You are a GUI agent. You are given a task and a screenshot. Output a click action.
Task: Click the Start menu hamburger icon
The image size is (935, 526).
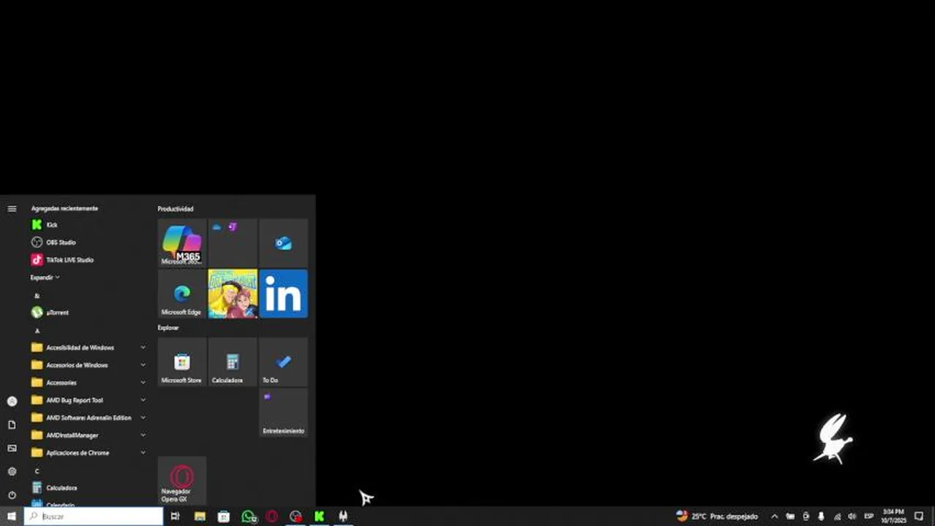12,209
